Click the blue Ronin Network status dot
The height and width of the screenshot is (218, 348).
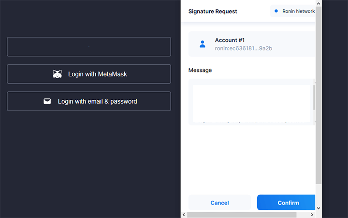coord(276,11)
